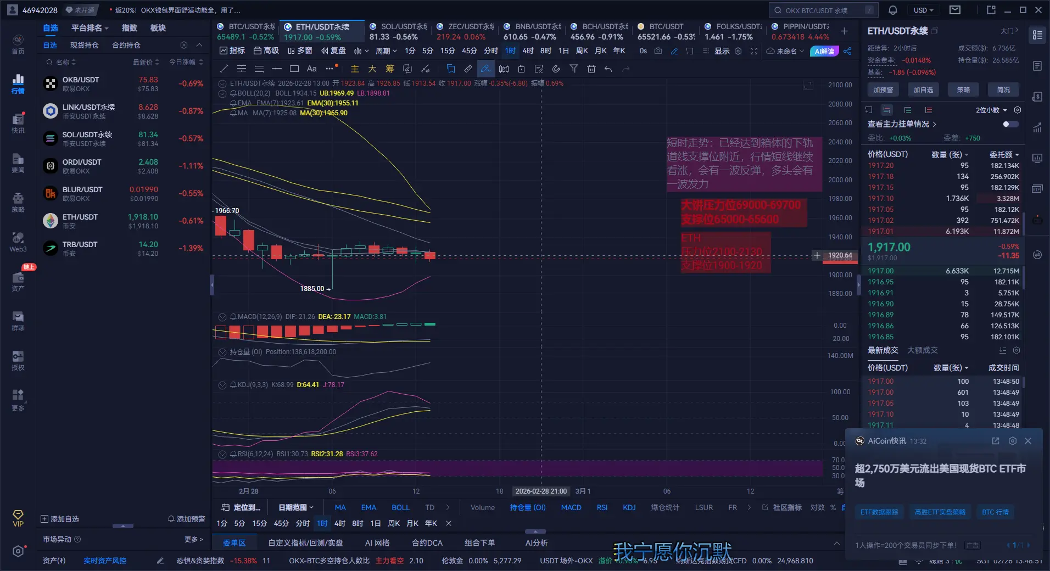Select the 4时 four-hour timeframe in top bar
The width and height of the screenshot is (1050, 571).
[528, 51]
